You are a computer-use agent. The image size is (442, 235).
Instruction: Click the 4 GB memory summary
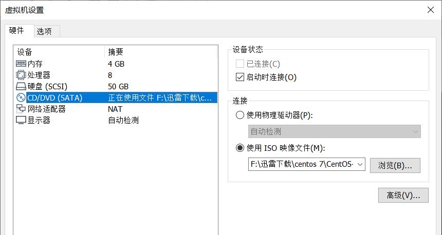point(116,64)
